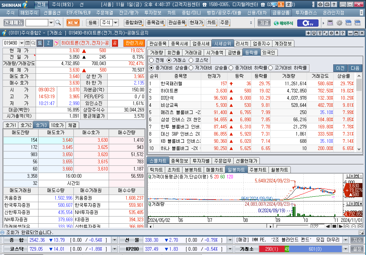
Task: Open the 금융상품 top menu
Action: (281, 13)
